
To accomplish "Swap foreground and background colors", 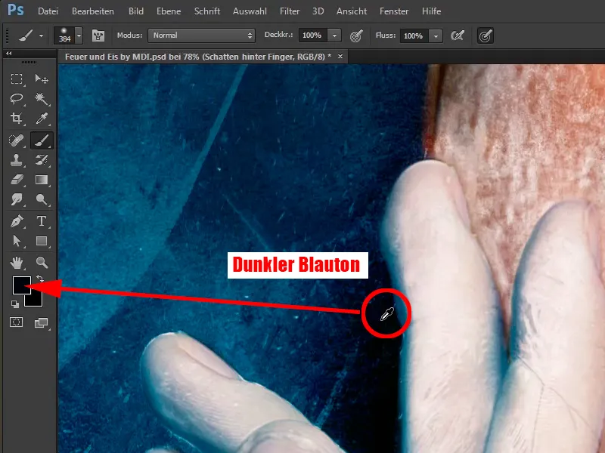I will (40, 278).
